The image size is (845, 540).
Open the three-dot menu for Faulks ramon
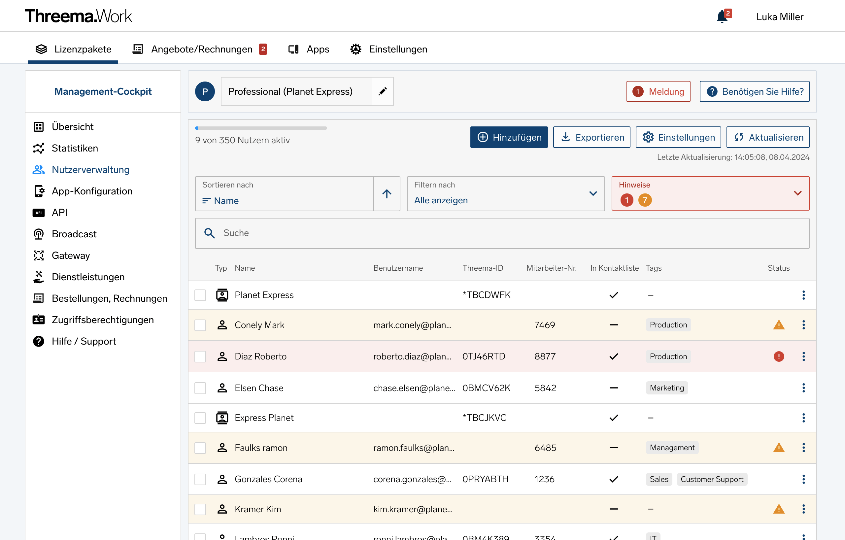pos(804,448)
